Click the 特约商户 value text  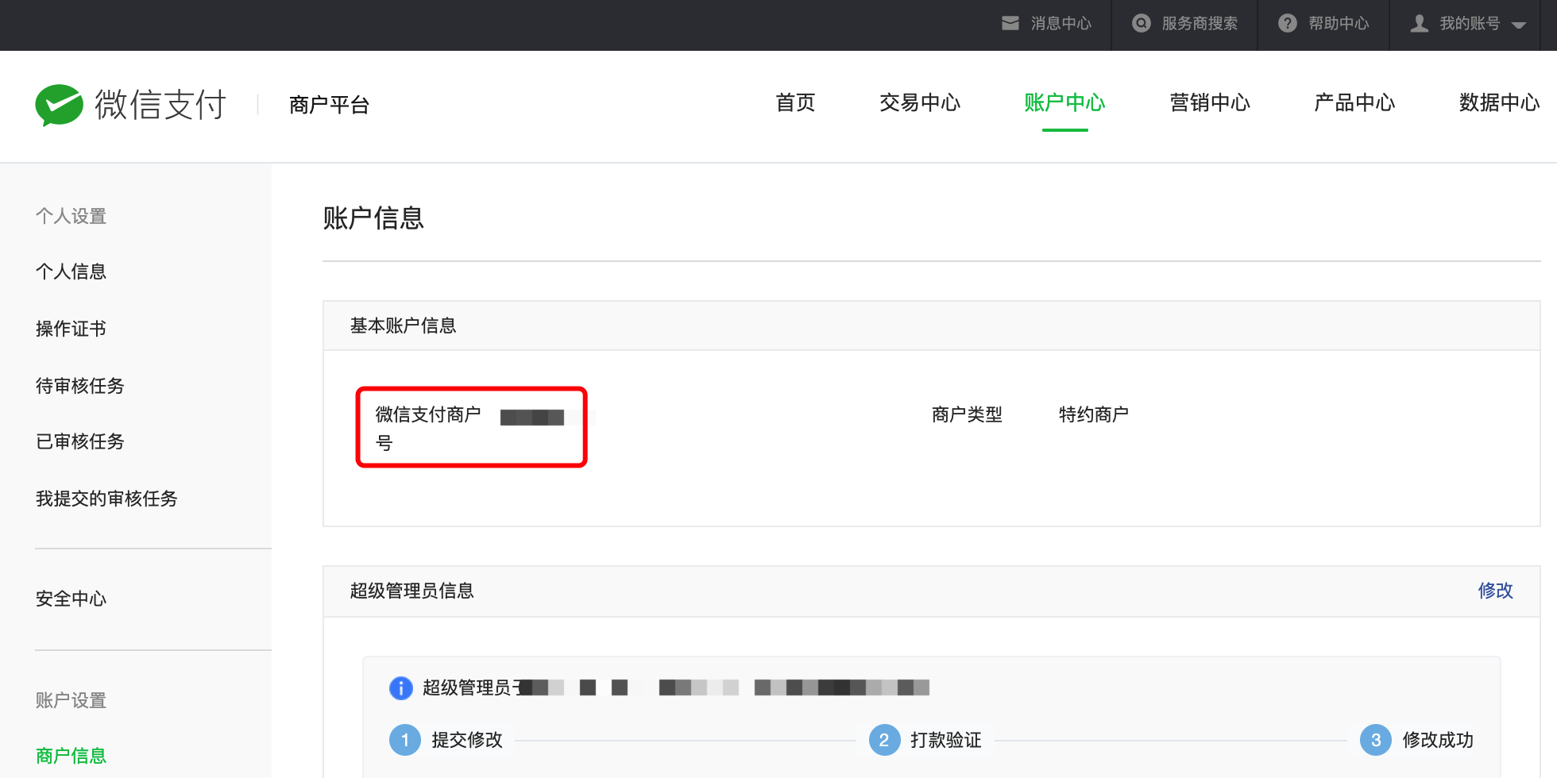pos(1094,414)
